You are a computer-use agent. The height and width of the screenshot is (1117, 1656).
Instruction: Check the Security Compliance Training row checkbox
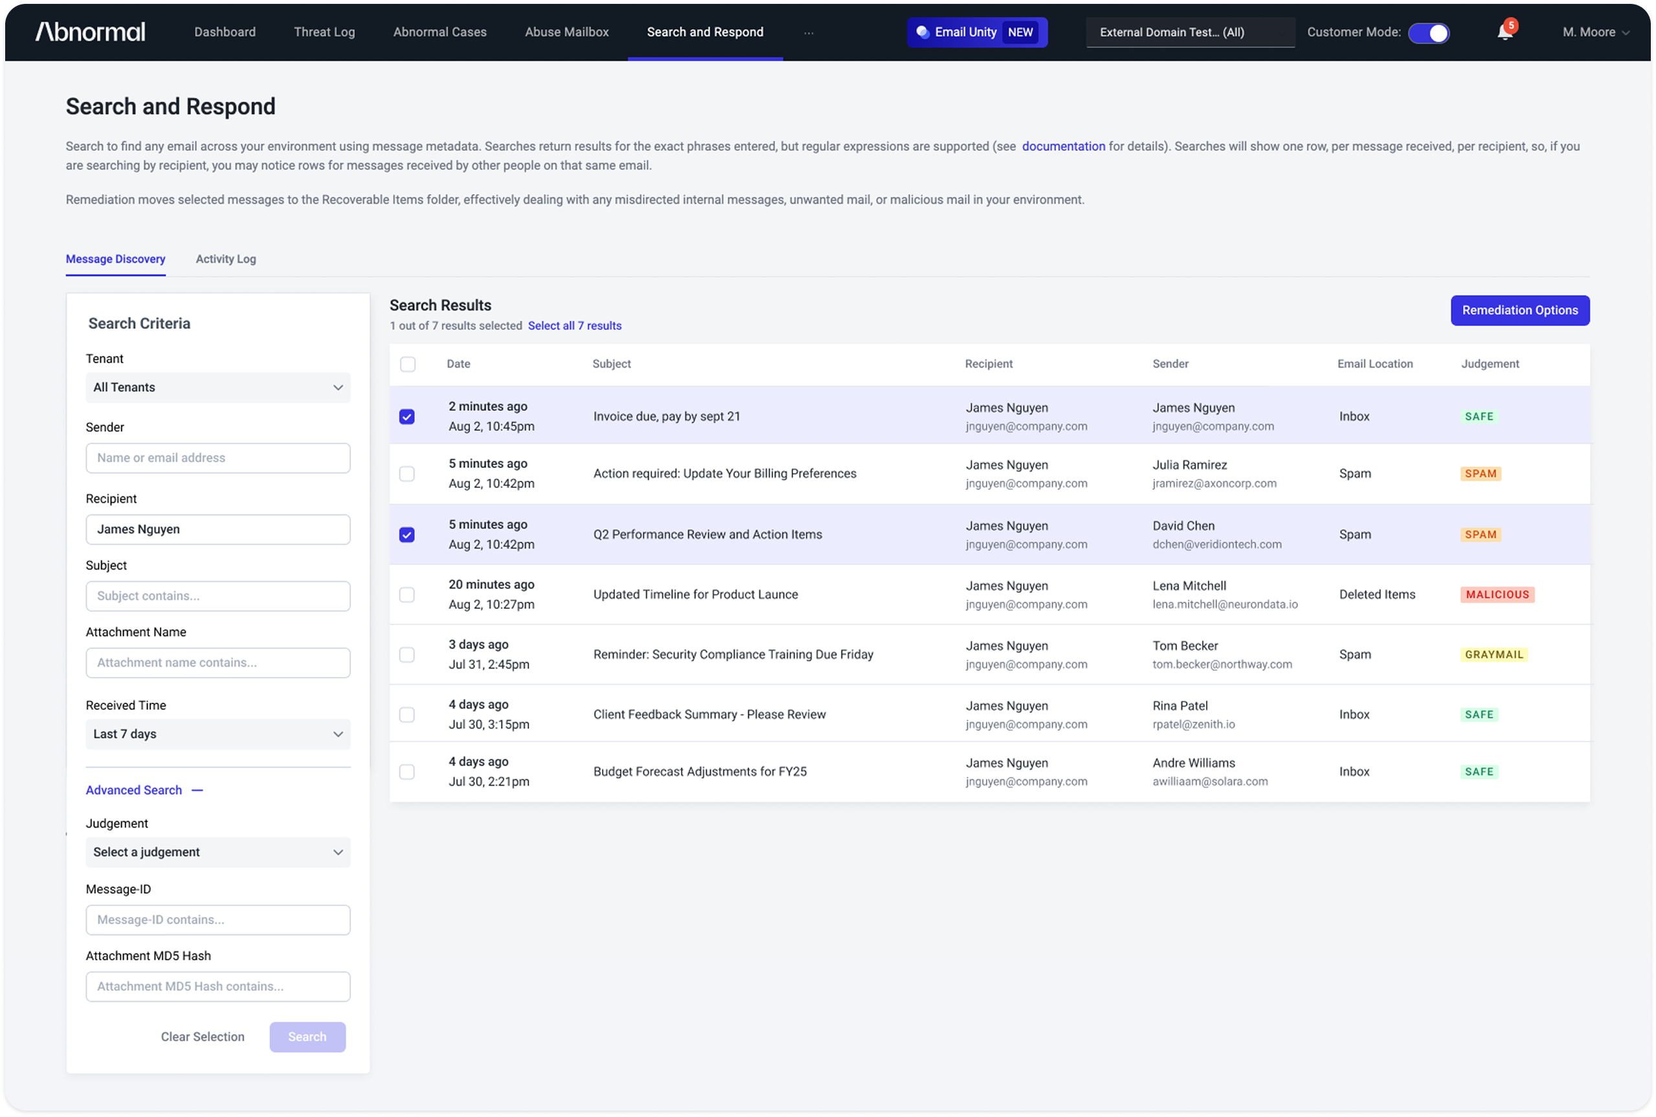click(407, 655)
